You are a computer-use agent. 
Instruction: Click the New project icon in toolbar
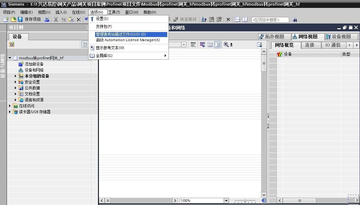(6, 20)
